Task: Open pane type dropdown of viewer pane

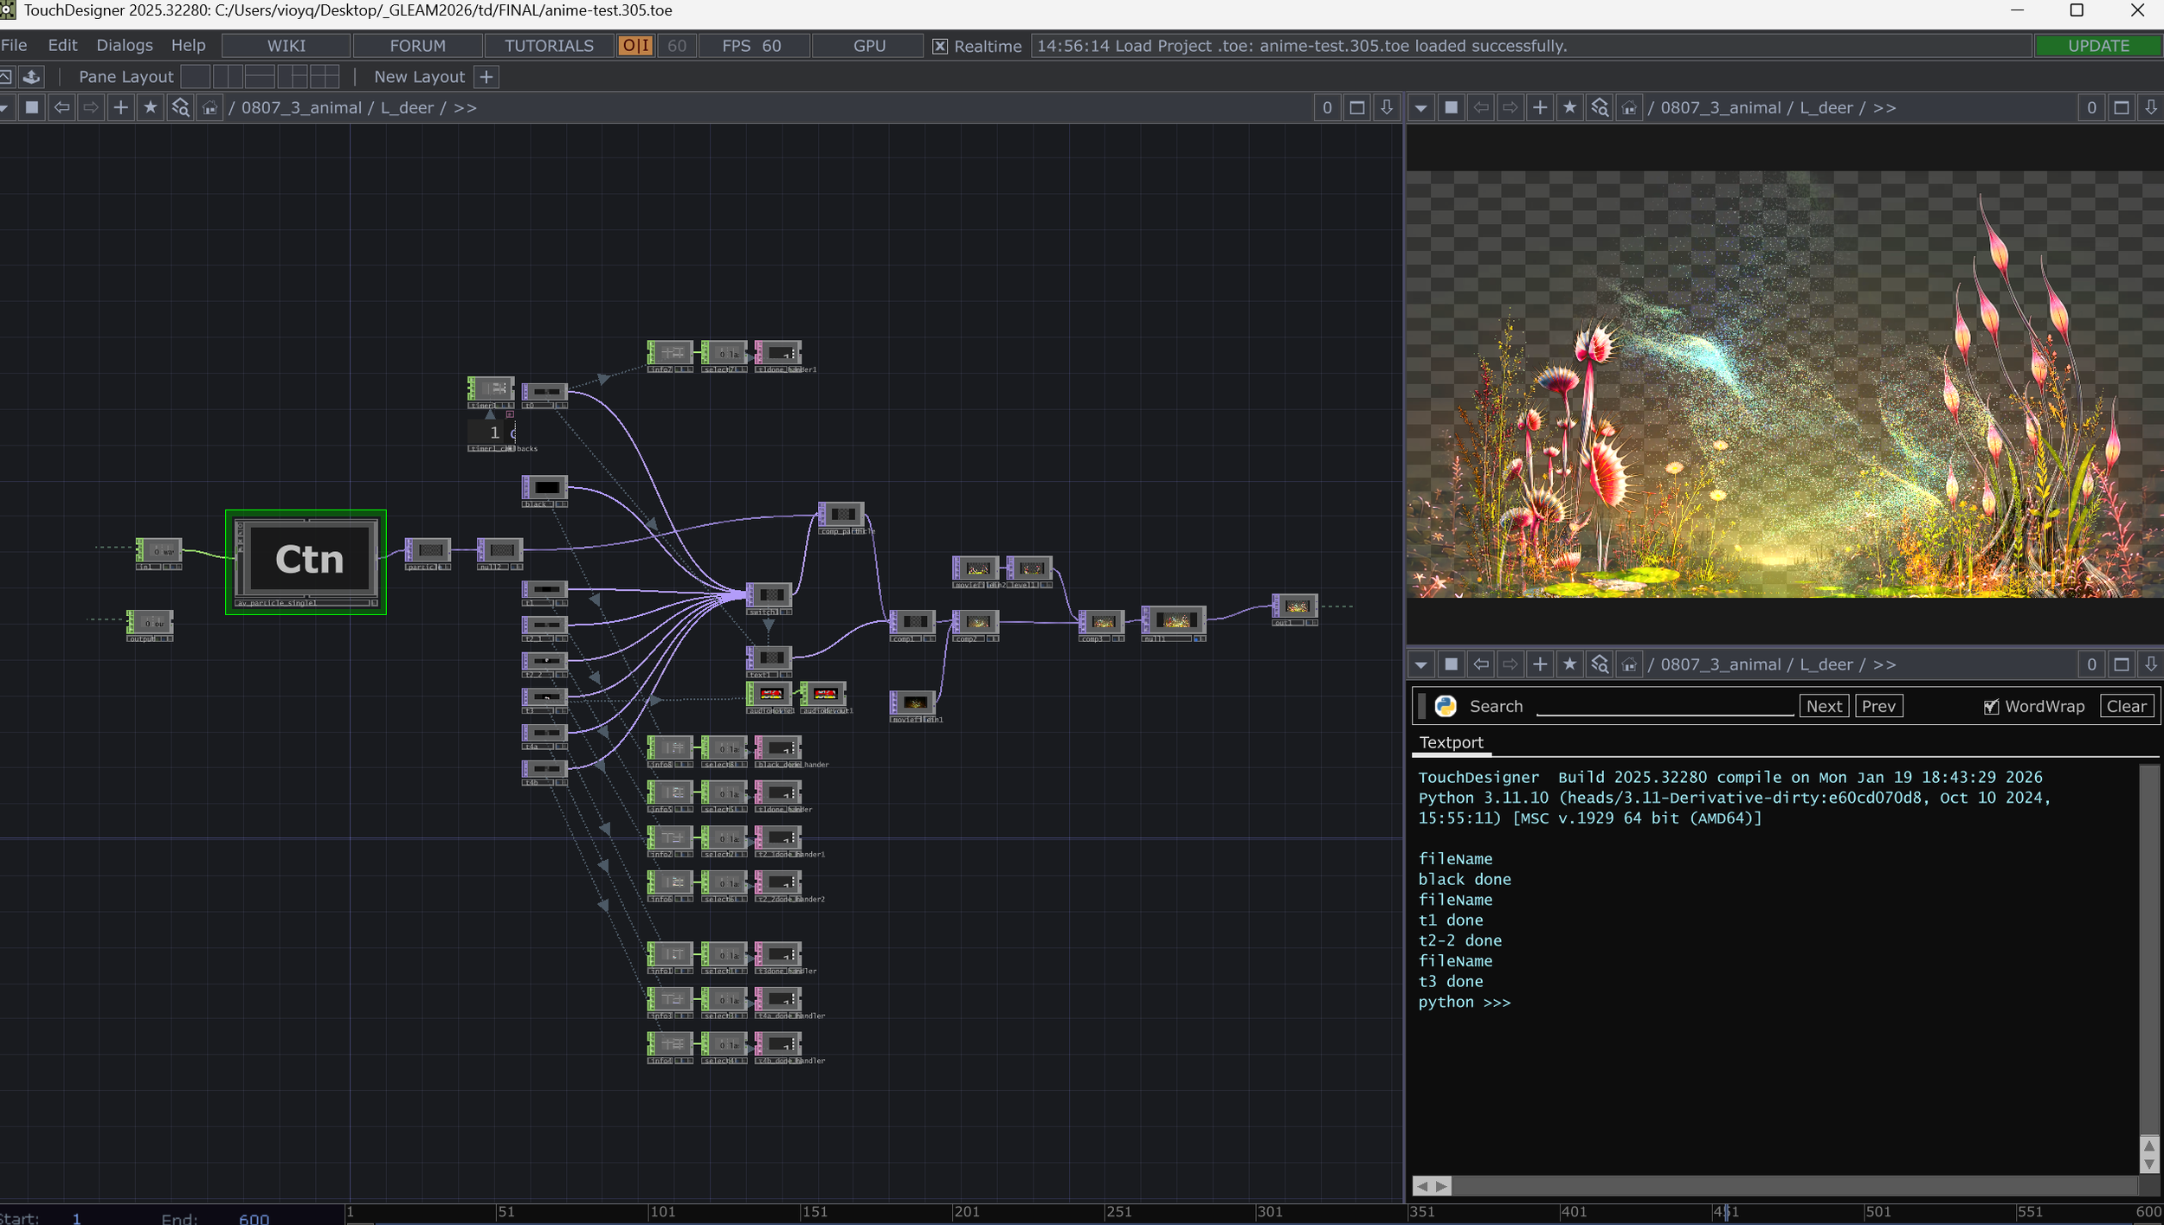Action: tap(1420, 108)
